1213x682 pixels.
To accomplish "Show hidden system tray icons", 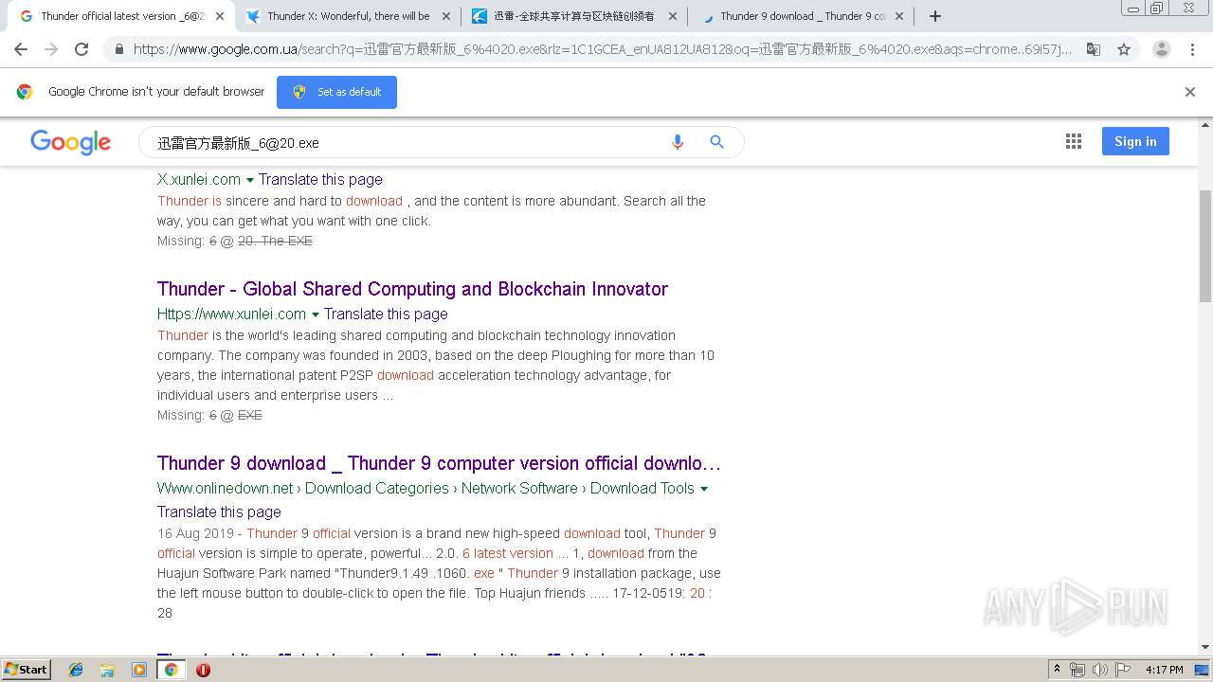I will pos(1057,670).
